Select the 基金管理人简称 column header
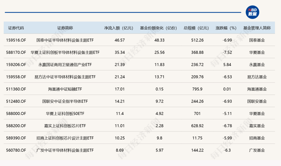Viewport: 281px width, 166px height. point(257,28)
